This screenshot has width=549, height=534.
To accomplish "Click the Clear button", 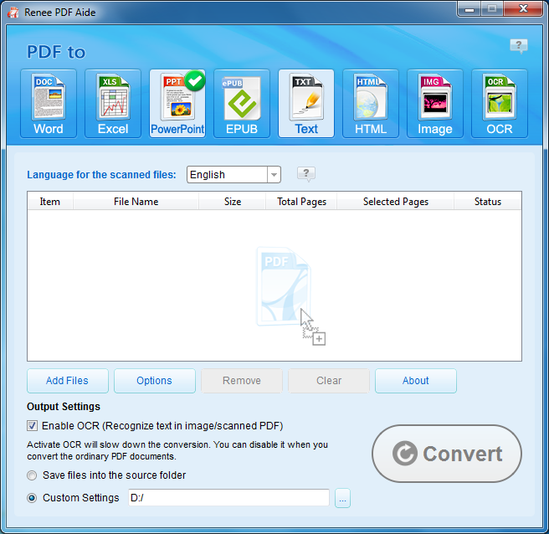I will click(329, 381).
